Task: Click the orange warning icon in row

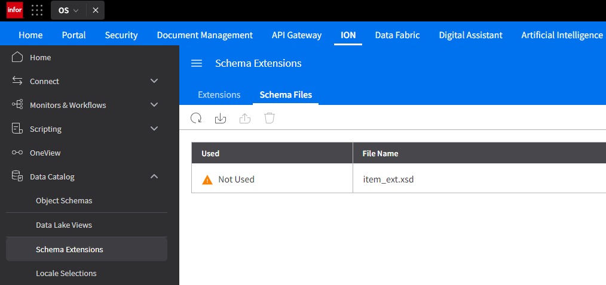Action: 207,179
